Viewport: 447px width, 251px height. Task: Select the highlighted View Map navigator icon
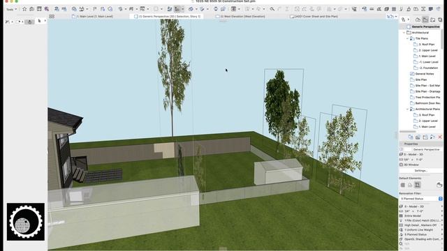point(425,20)
